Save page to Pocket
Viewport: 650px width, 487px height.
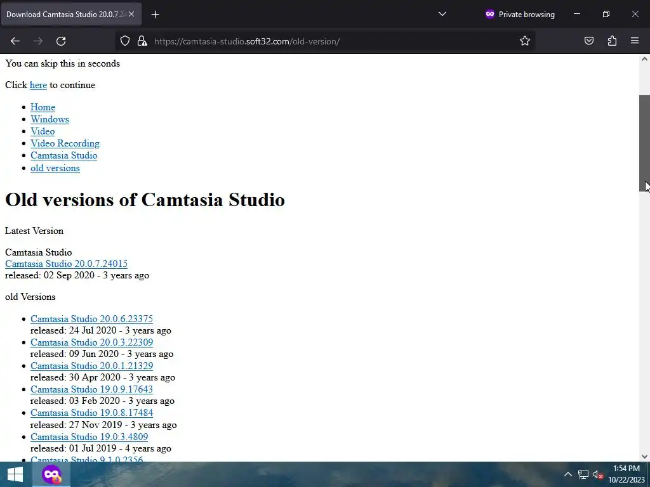(x=588, y=41)
